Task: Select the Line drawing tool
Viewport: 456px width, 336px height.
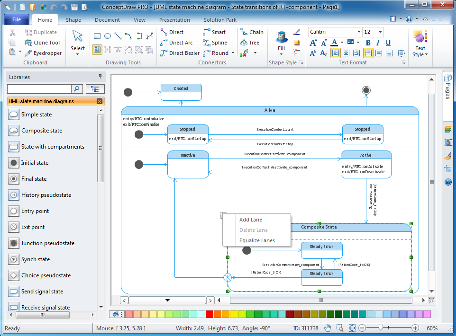Action: [x=118, y=36]
